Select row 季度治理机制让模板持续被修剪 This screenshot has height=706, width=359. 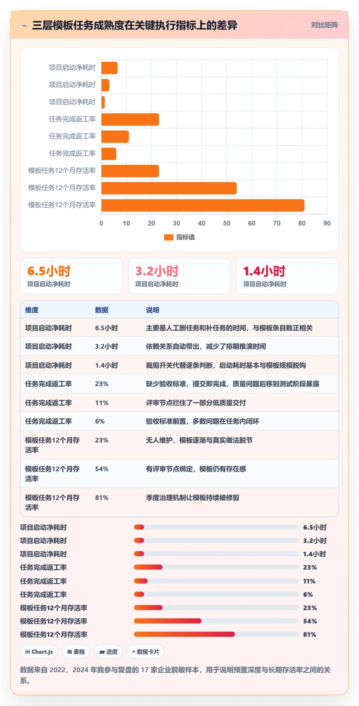click(x=179, y=502)
